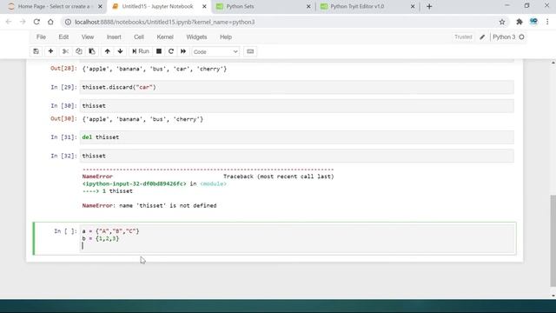
Task: Click the vertical scrollbar thumb
Action: pyautogui.click(x=553, y=241)
